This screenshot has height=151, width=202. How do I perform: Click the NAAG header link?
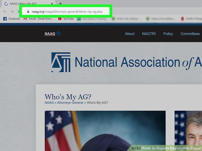pos(50,34)
